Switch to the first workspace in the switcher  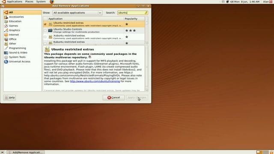click(x=259, y=152)
